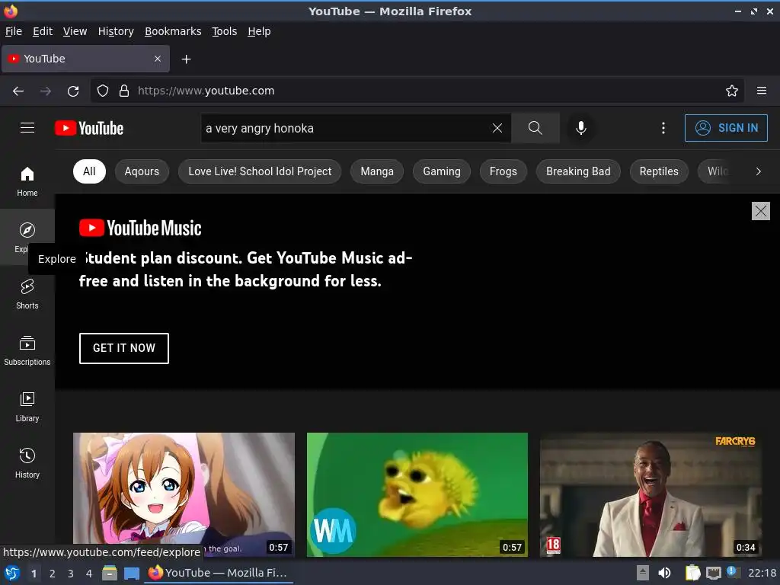
Task: Click the magnifying glass search button
Action: point(535,128)
